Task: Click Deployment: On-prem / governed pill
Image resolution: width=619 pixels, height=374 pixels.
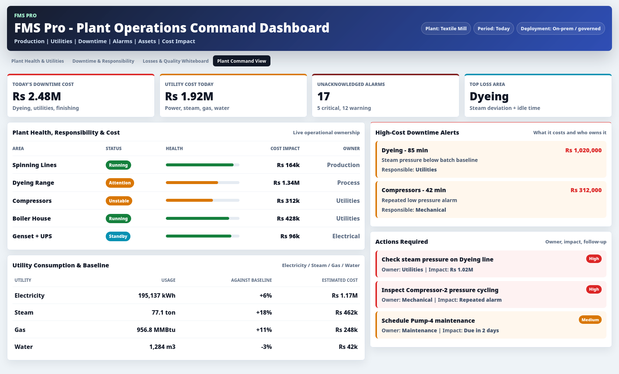Action: [560, 28]
